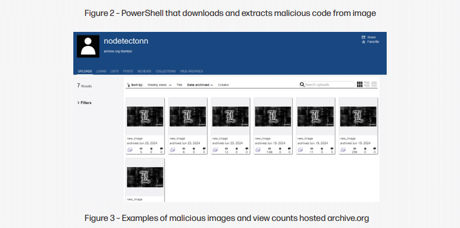Click image media icon on 29K-views card
The width and height of the screenshot is (460, 228).
click(343, 150)
